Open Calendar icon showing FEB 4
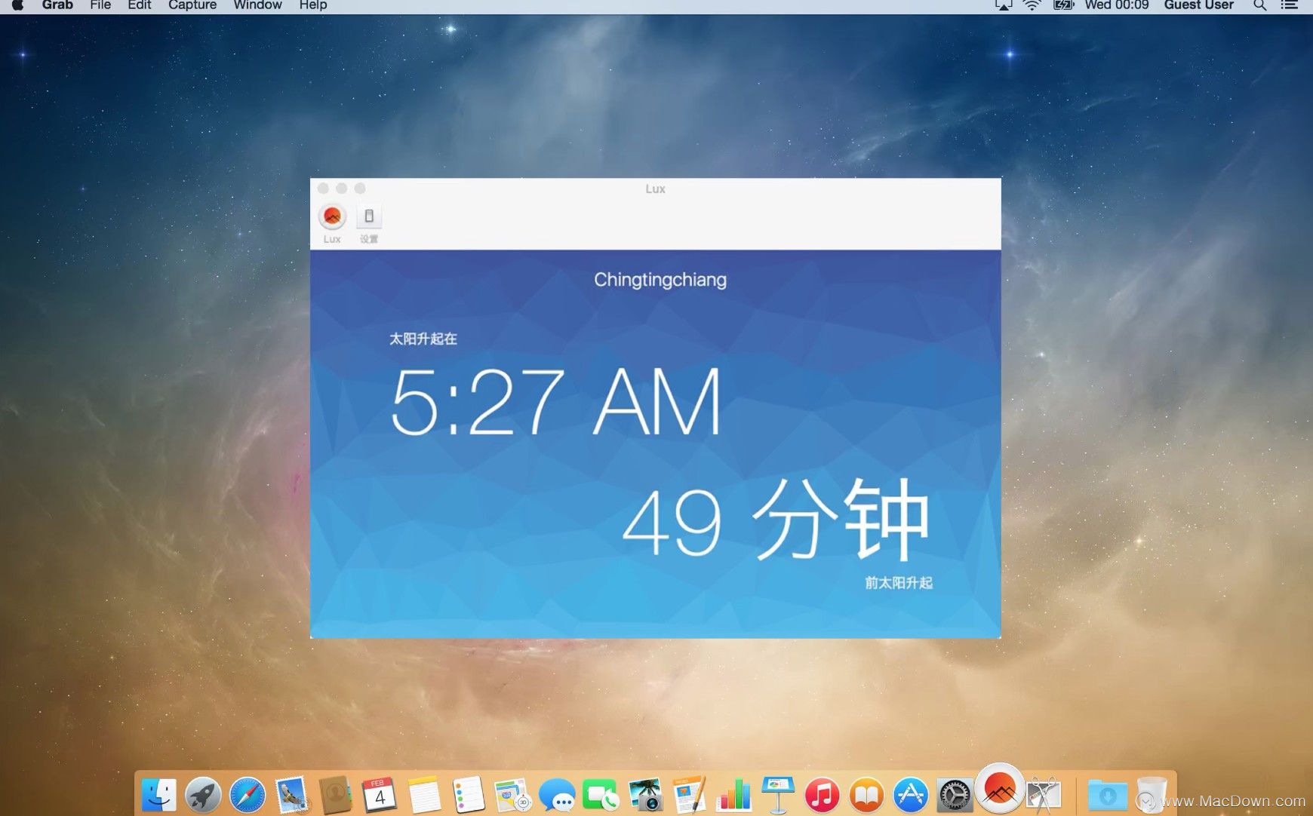The image size is (1313, 816). 380,795
